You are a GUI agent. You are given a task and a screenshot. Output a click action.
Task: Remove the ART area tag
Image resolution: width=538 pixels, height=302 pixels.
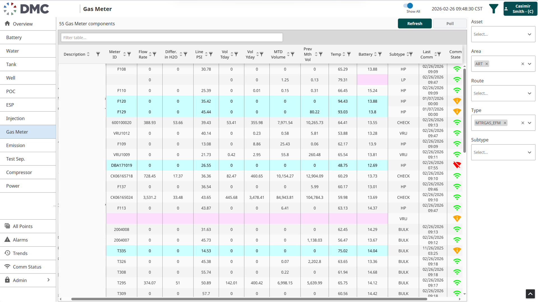(487, 64)
